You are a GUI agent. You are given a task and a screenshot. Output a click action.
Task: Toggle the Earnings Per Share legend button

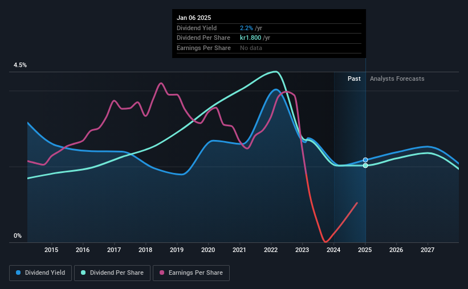coord(191,273)
